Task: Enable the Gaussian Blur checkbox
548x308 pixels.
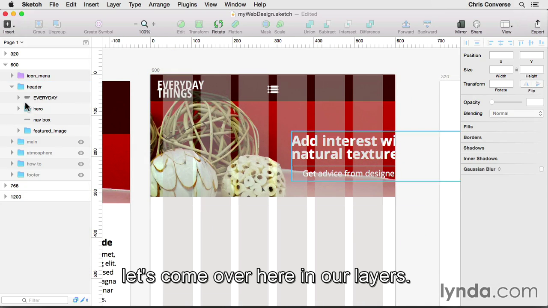Action: 542,169
